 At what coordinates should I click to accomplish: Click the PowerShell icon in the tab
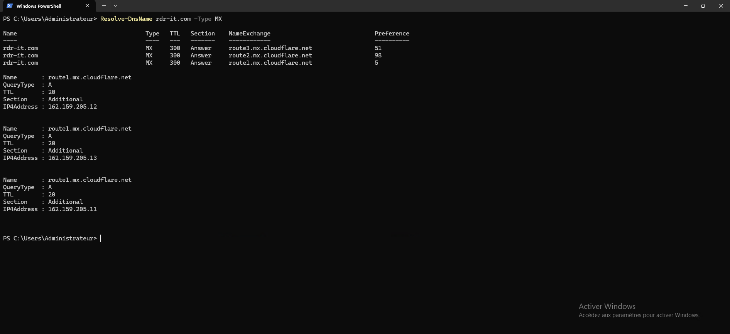pos(10,6)
